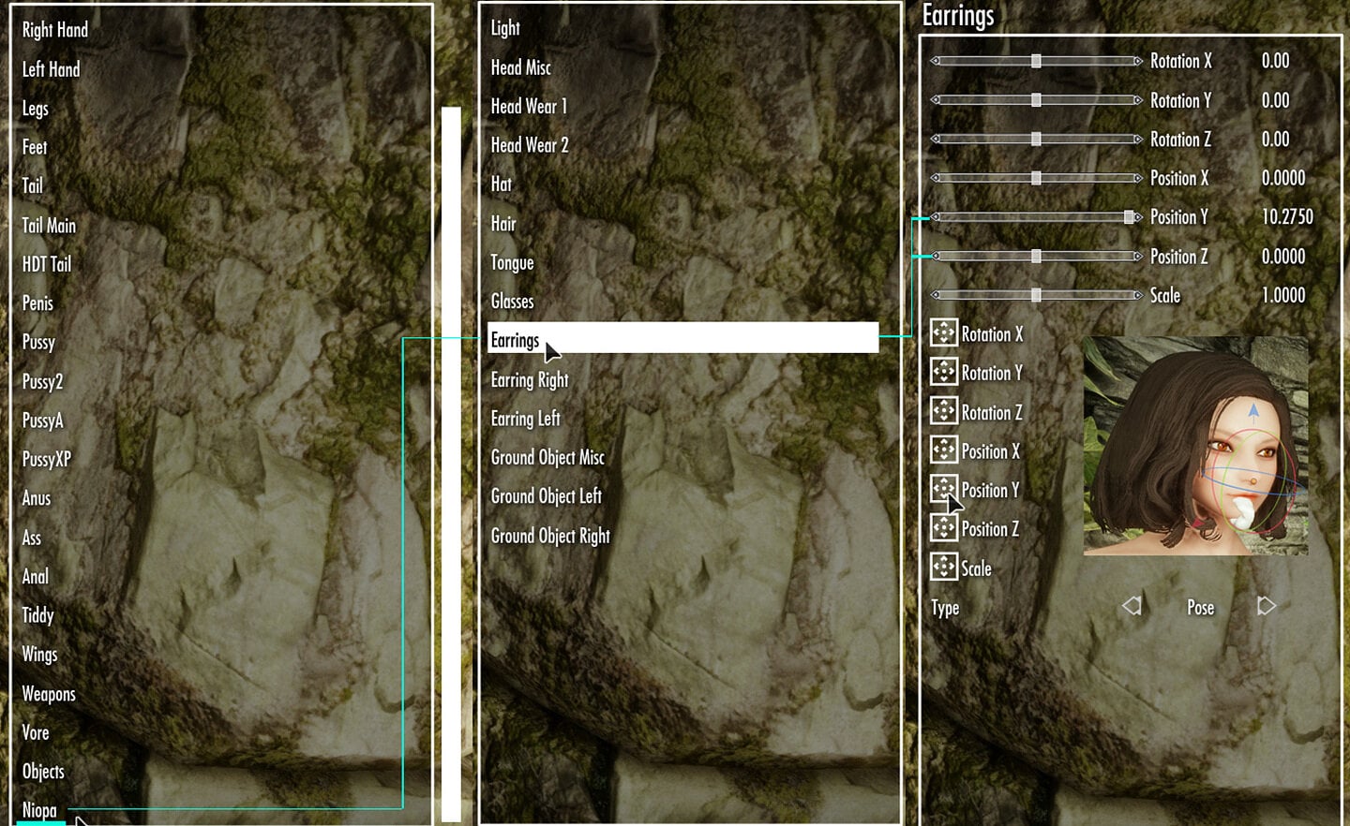Click the gizmo icon beside Position Y
Screen dimensions: 1350x826
click(x=943, y=489)
